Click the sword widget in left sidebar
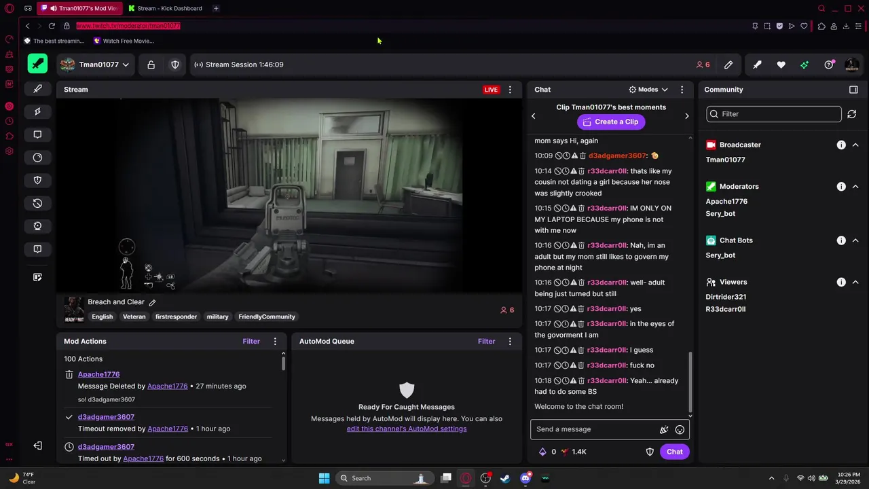This screenshot has height=489, width=869. 37,88
